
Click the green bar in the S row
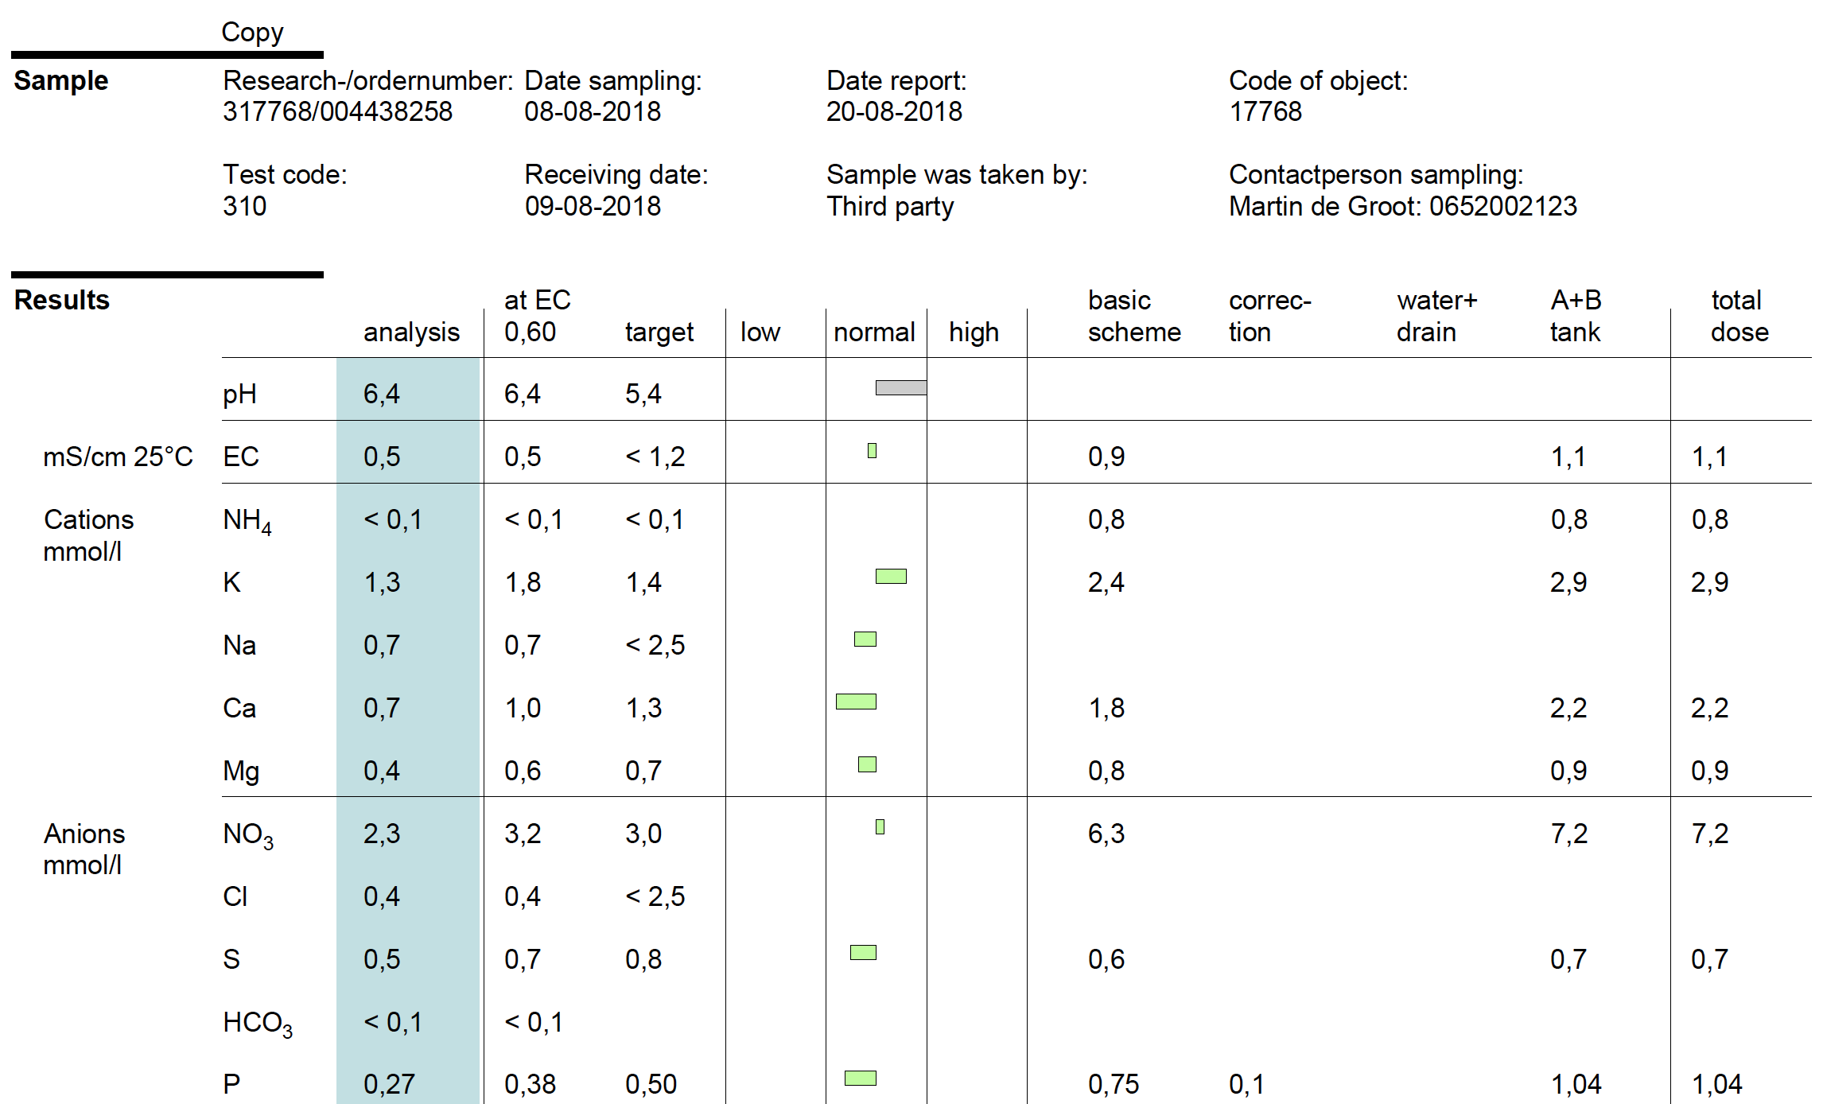[863, 953]
